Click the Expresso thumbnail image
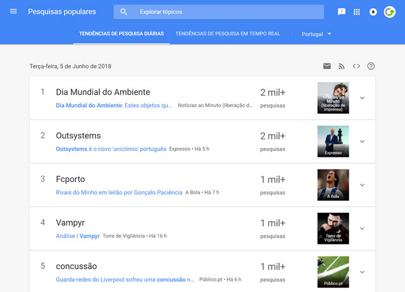Screen dimensions: 405x292 pos(333,142)
